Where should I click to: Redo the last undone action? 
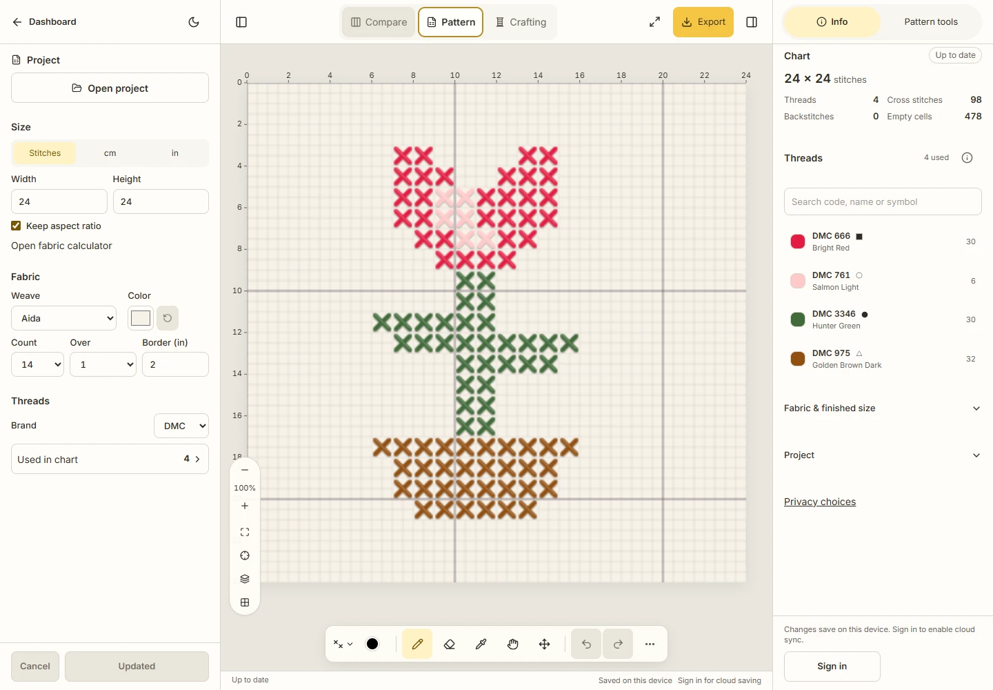click(x=618, y=644)
